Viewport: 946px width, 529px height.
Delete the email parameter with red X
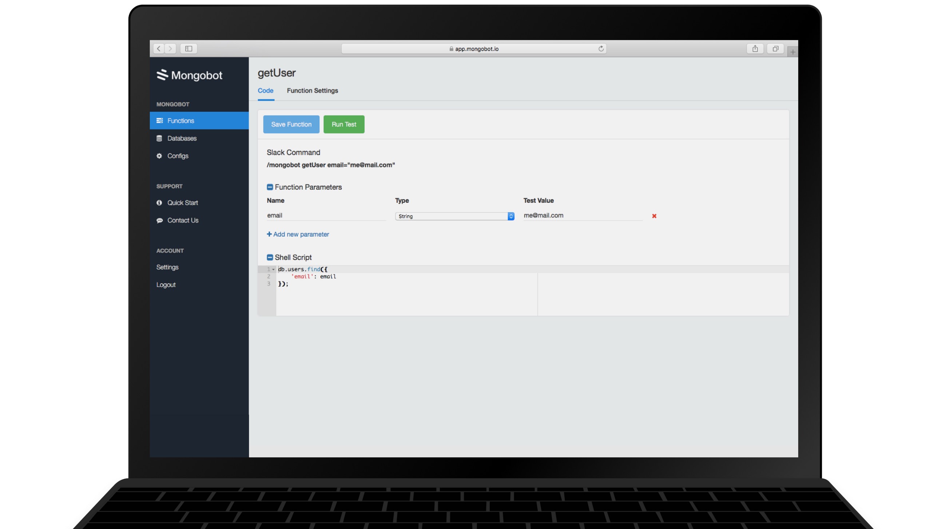tap(654, 216)
